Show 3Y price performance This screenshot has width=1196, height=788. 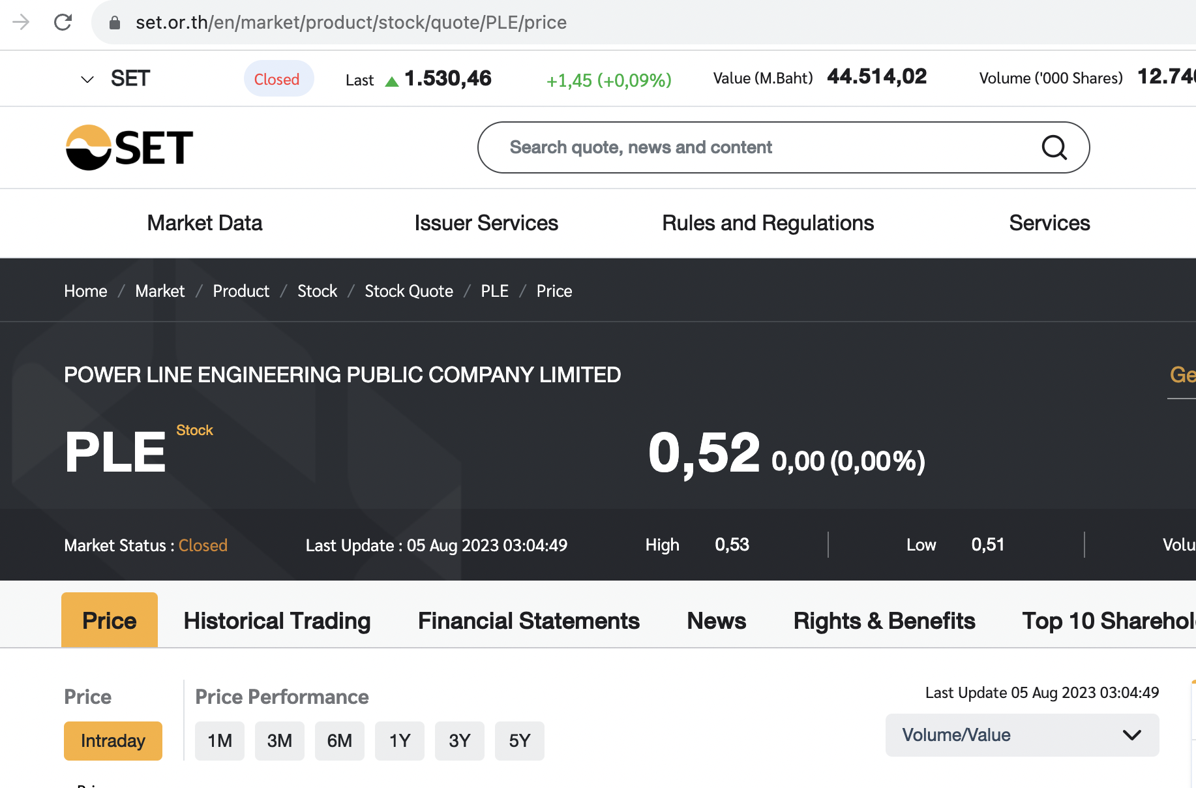coord(460,741)
